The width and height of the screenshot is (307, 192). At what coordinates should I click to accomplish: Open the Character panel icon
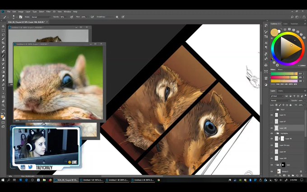tap(266, 43)
